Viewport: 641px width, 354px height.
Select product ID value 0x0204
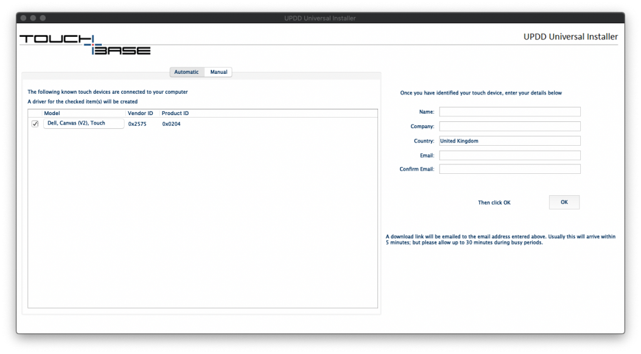tap(172, 124)
